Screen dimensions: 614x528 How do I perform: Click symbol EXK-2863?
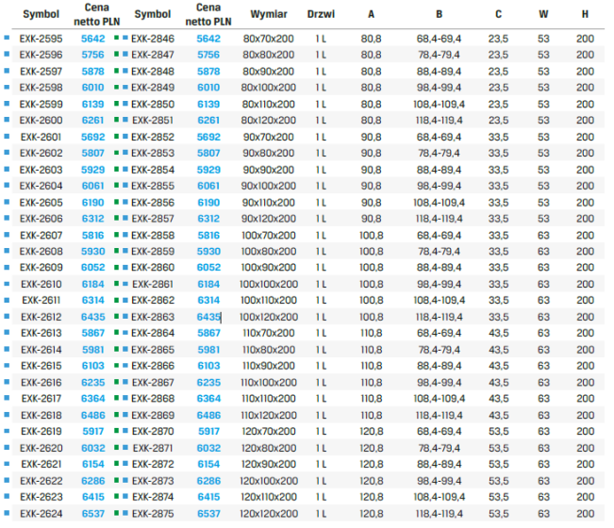pos(153,318)
